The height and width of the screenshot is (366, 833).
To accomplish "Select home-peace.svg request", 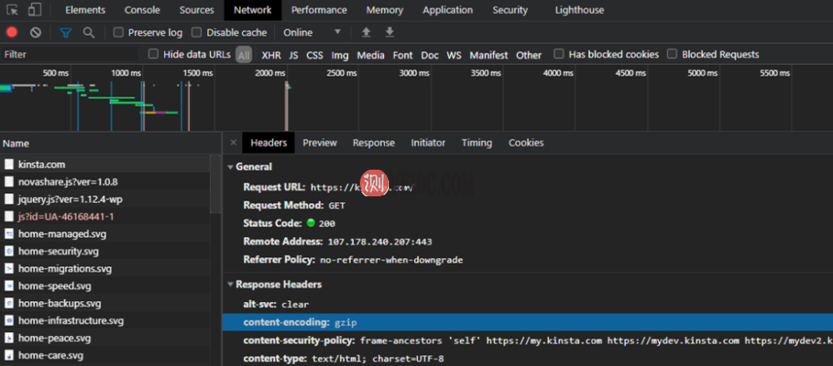I will (x=105, y=338).
